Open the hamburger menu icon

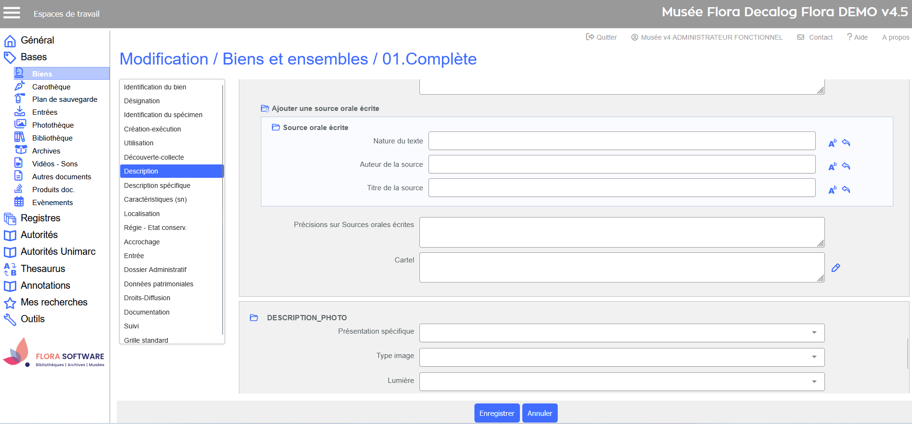[12, 13]
